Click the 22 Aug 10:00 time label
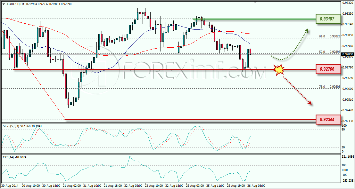 click(x=154, y=185)
